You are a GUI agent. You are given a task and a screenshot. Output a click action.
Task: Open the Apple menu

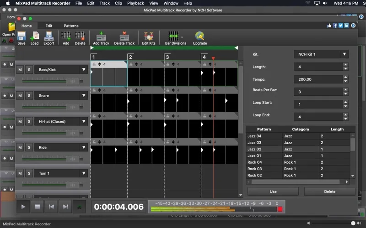tap(8, 3)
